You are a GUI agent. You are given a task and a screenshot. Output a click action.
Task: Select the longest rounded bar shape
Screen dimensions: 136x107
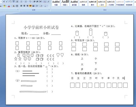coord(33,92)
